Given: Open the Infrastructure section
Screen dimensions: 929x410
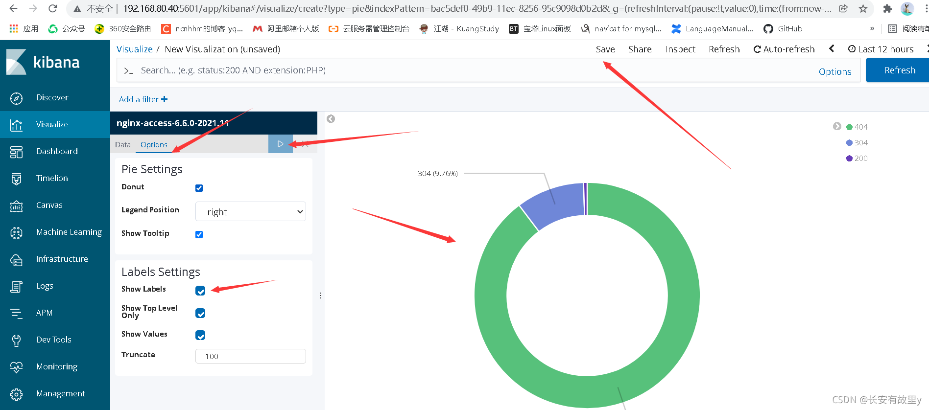Looking at the screenshot, I should tap(62, 259).
